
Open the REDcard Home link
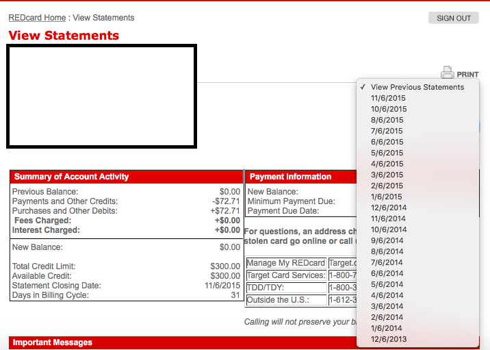pyautogui.click(x=37, y=18)
